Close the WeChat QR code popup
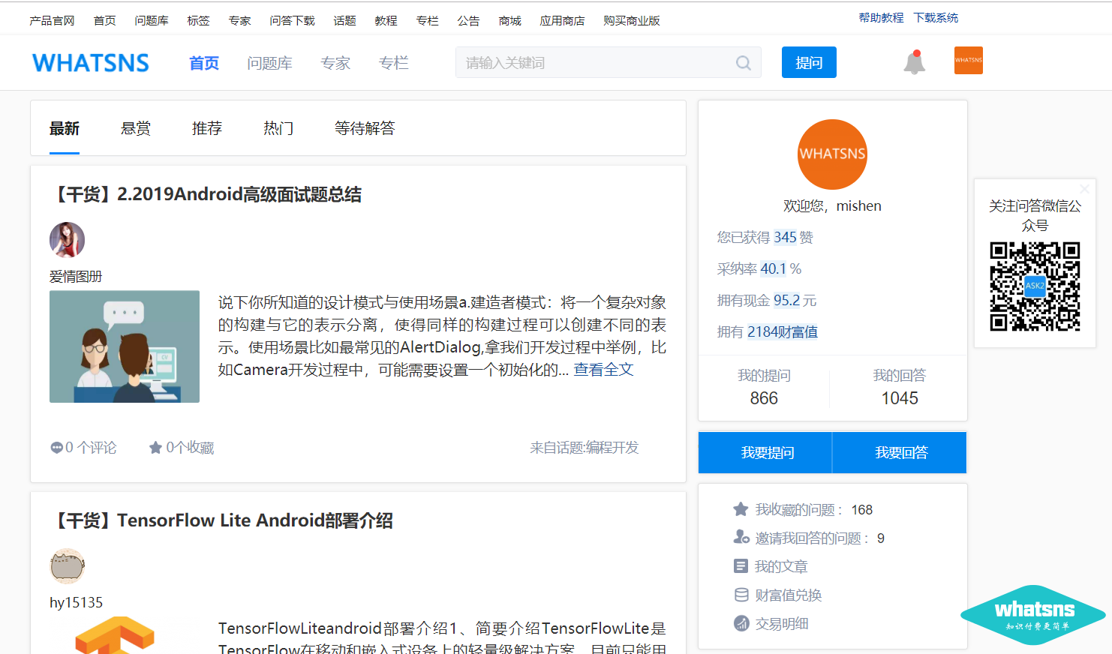 click(1084, 188)
